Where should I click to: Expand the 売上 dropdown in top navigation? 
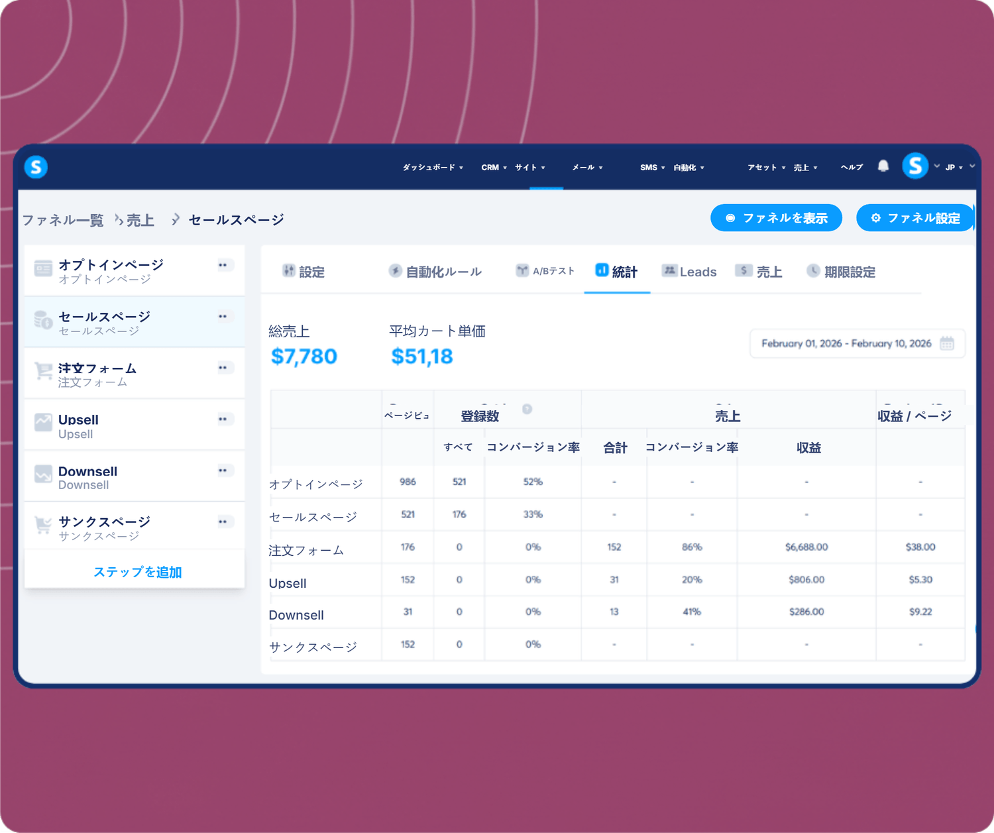coord(805,168)
